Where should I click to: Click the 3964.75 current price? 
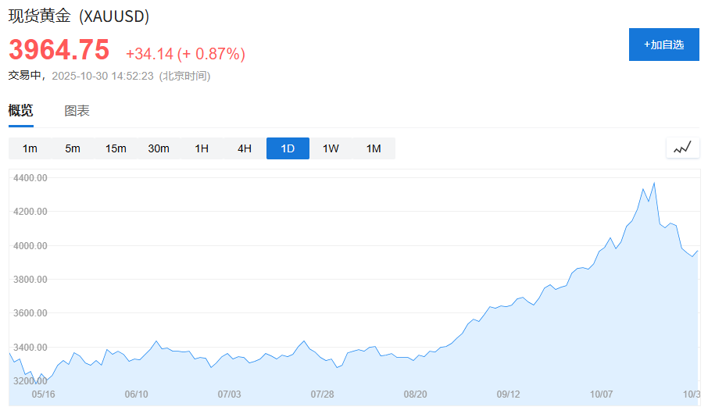(59, 50)
